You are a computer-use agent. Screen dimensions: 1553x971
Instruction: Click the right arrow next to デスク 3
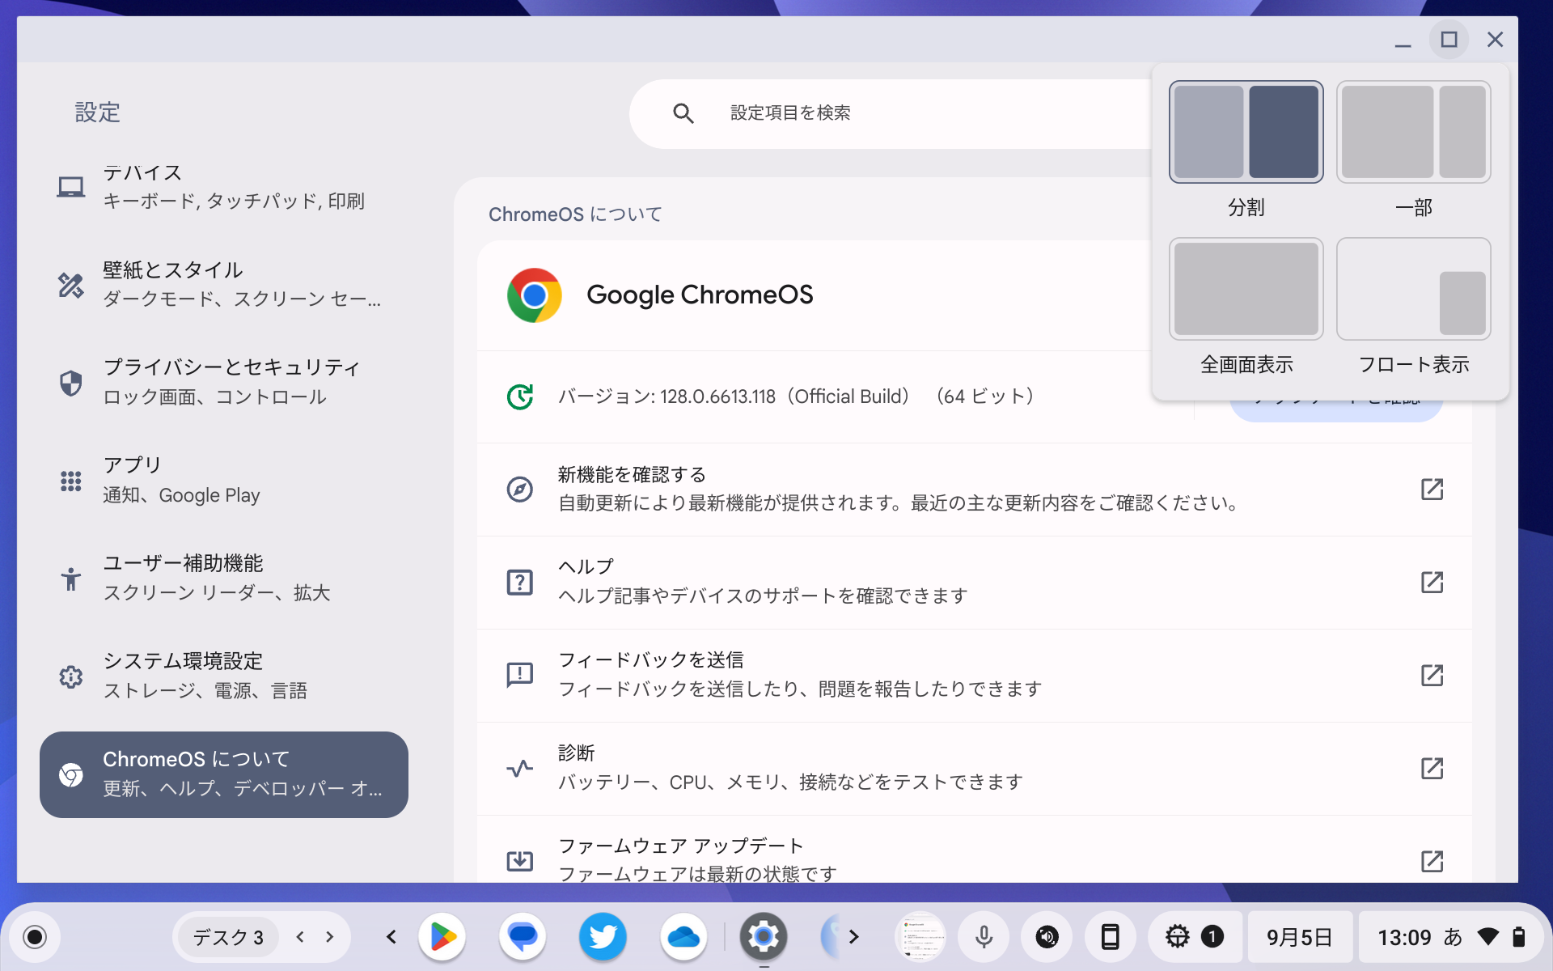(328, 936)
